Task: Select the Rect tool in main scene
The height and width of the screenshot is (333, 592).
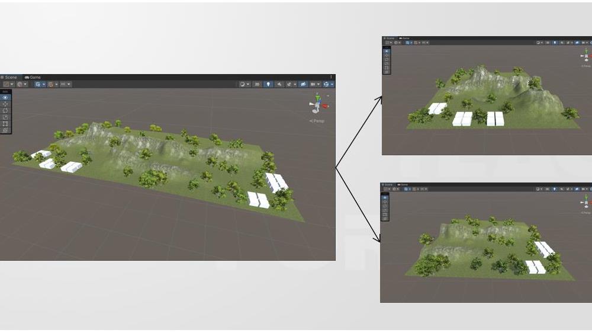Action: [5, 123]
